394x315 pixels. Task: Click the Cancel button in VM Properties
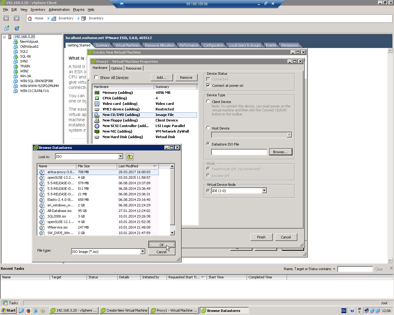[x=286, y=237]
